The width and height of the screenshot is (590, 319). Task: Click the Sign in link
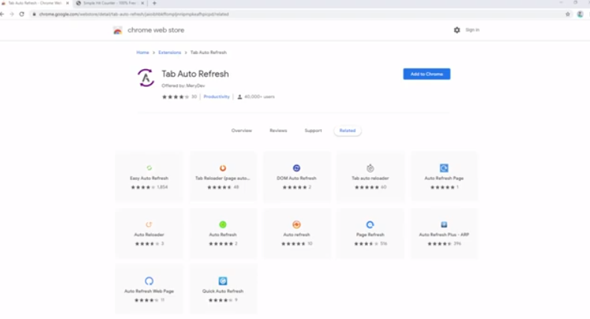(x=472, y=30)
